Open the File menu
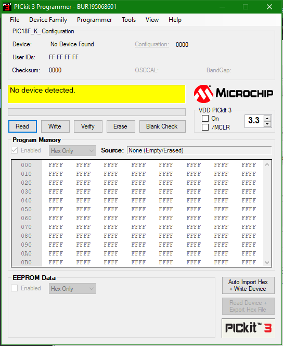 [x=15, y=20]
